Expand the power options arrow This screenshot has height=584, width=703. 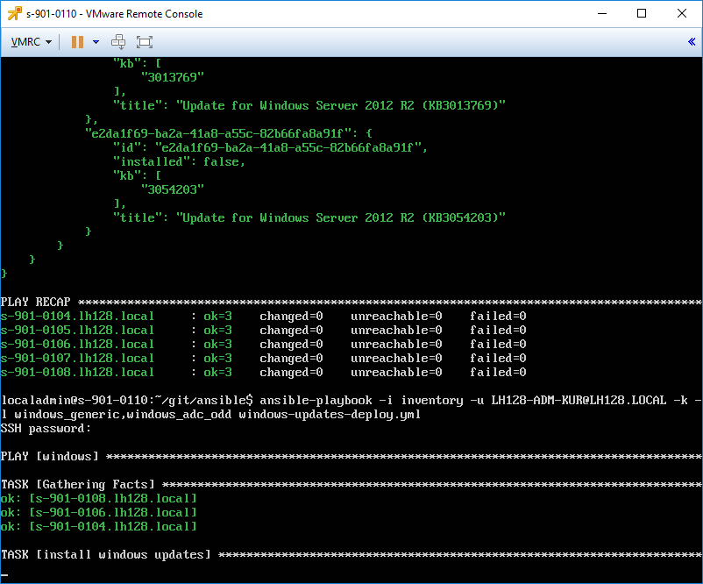pyautogui.click(x=96, y=42)
